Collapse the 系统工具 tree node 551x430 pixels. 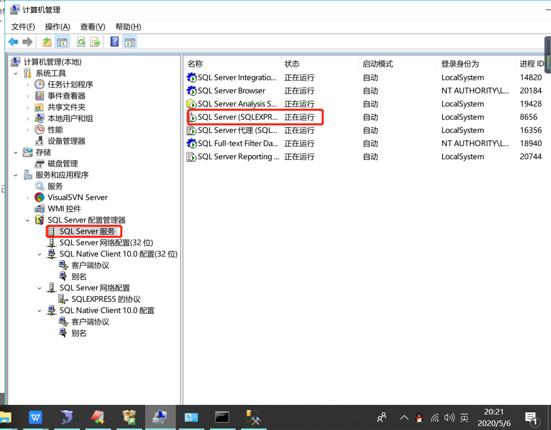16,73
